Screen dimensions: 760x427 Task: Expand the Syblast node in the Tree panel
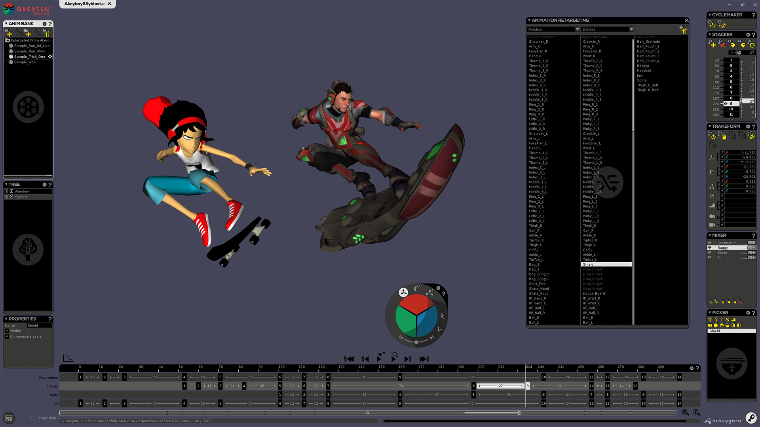point(6,196)
